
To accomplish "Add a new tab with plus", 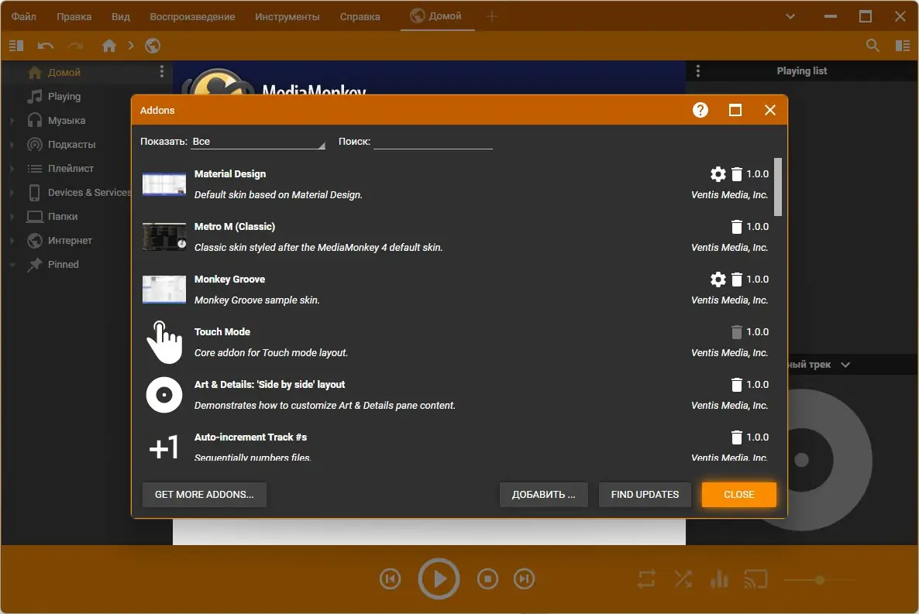I will [x=492, y=16].
